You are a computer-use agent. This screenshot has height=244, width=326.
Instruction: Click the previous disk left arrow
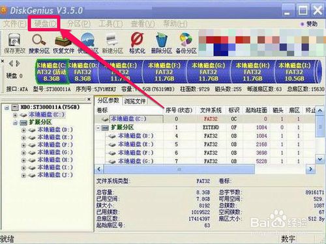(11, 64)
